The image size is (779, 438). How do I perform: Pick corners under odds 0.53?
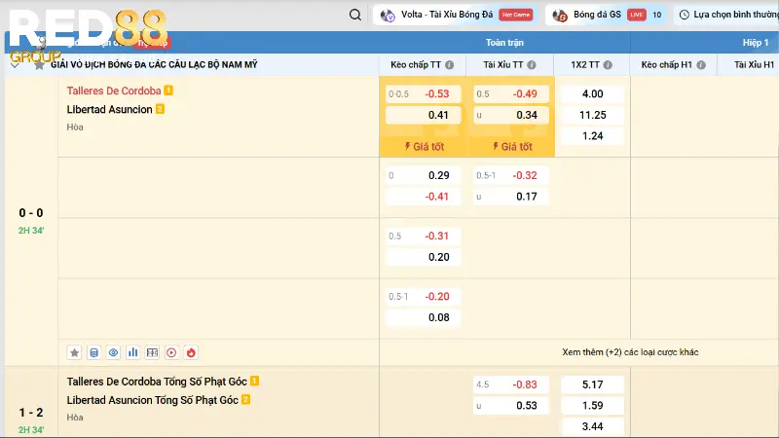[510, 405]
